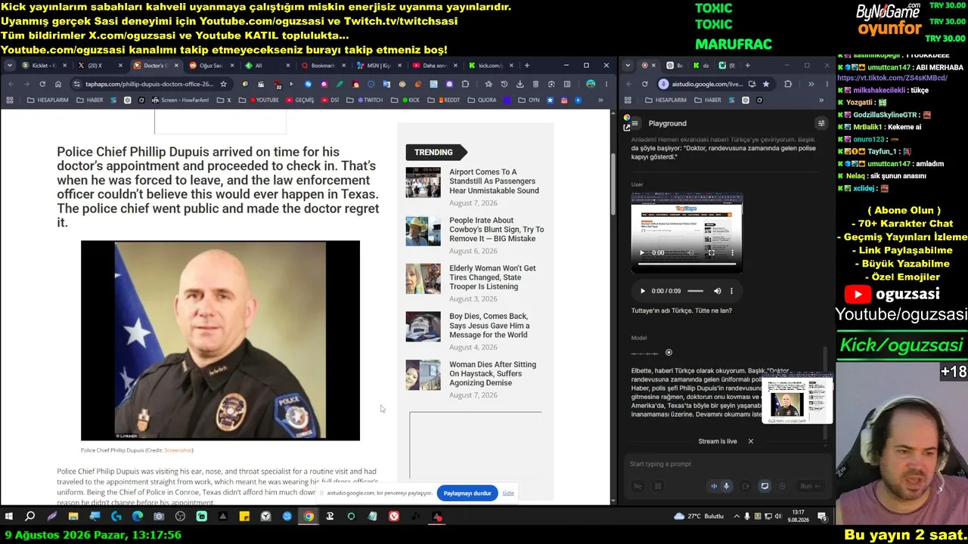Viewport: 968px width, 544px height.
Task: Open Microsoft Edge from the taskbar
Action: pos(138,517)
